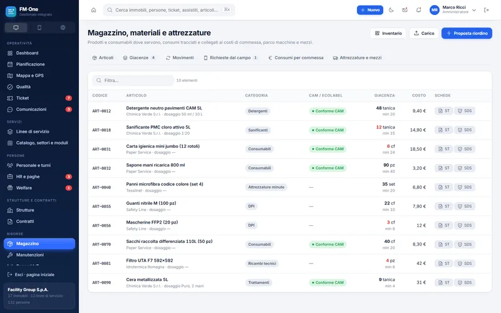Open SDS sheet for Mascherine FFP2
Viewport: 501px width, 313px height.
click(465, 225)
